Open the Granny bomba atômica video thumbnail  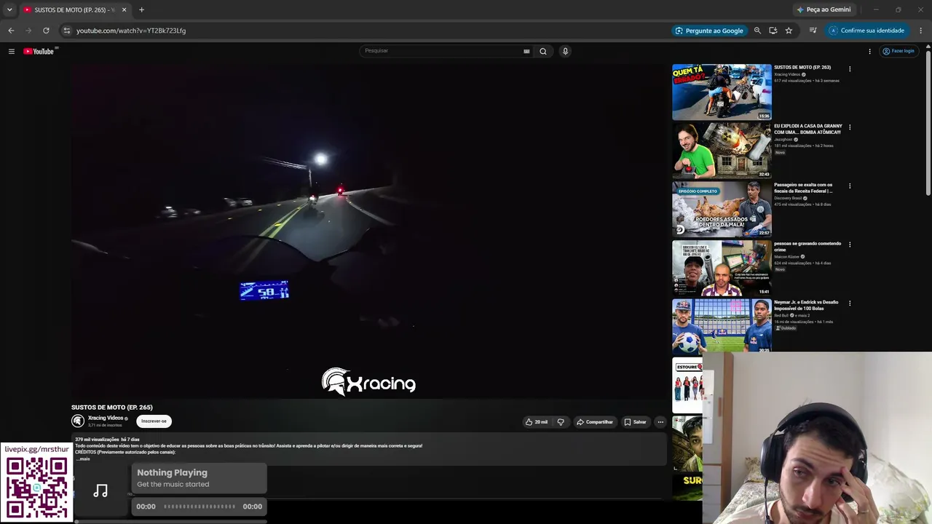coord(722,150)
